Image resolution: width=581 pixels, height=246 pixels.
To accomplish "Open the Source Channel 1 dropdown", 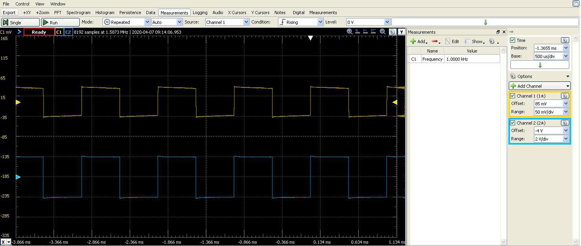I will click(227, 22).
